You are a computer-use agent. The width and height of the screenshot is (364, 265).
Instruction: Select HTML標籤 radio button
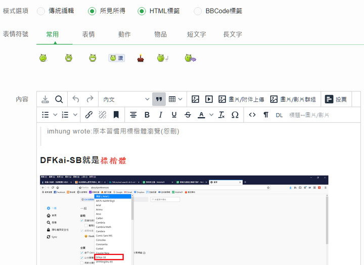pos(142,11)
